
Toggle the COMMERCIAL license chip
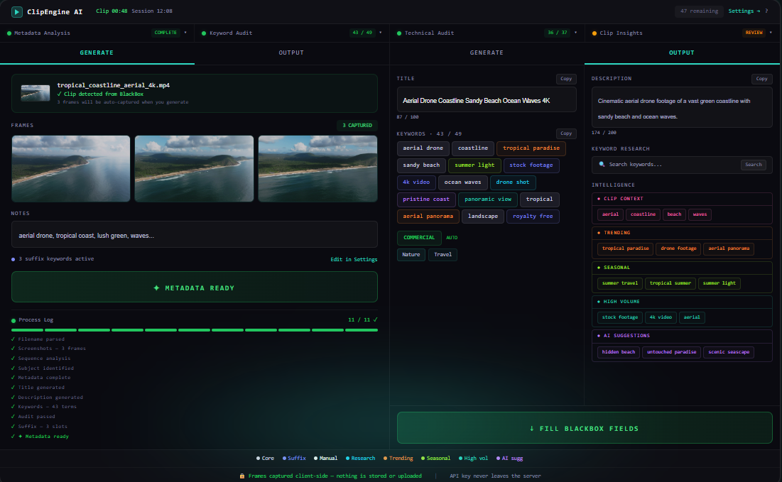pyautogui.click(x=419, y=238)
